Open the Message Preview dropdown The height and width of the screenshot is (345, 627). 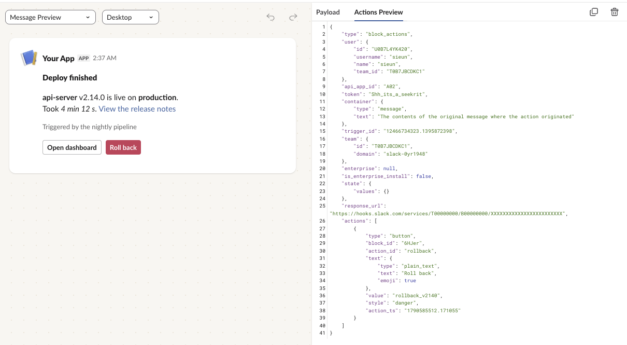[50, 17]
